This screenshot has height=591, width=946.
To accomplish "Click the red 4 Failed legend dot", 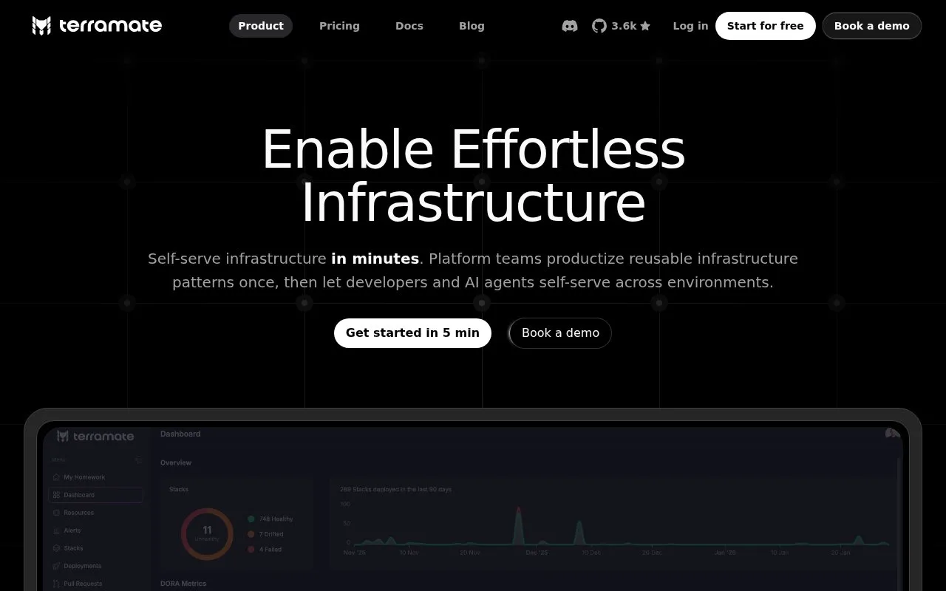I will pos(251,550).
